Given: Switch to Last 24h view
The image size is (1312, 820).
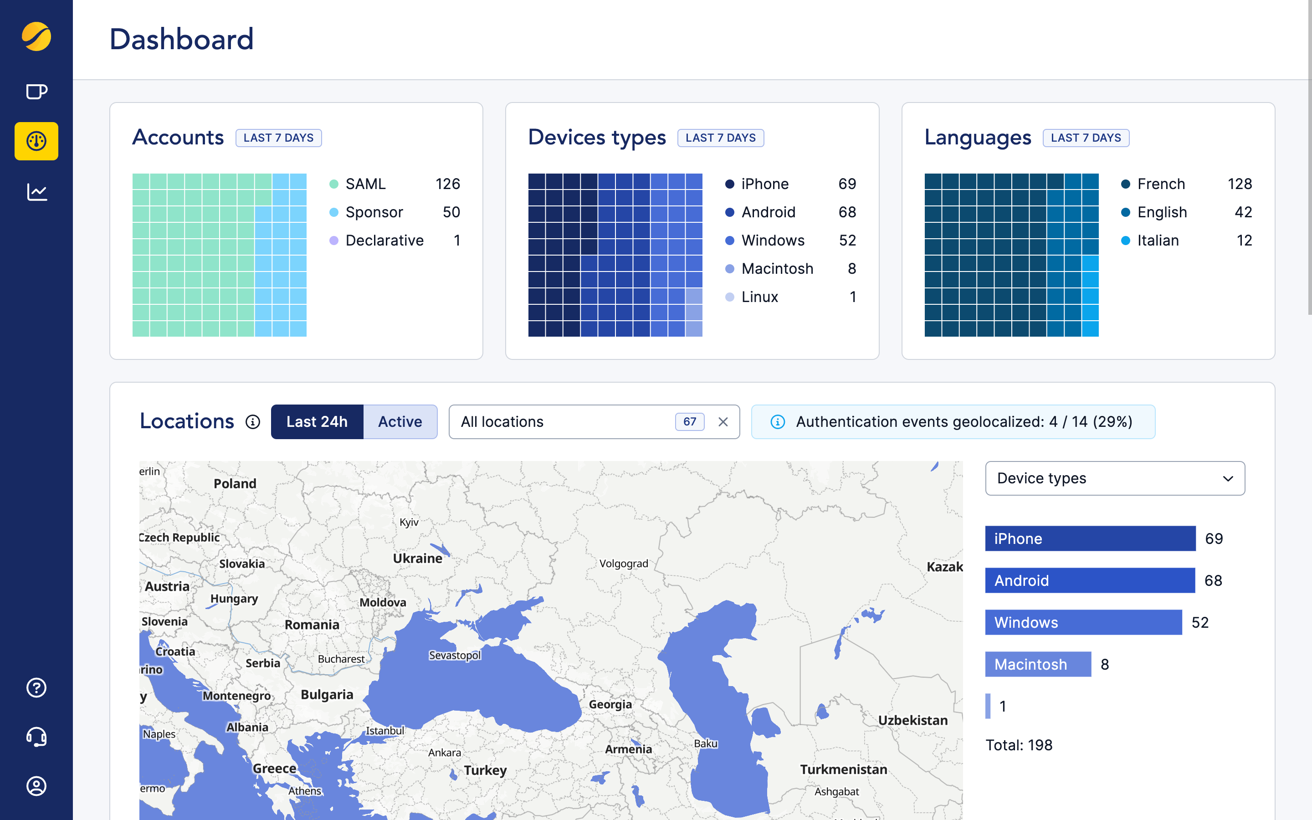Looking at the screenshot, I should (317, 422).
